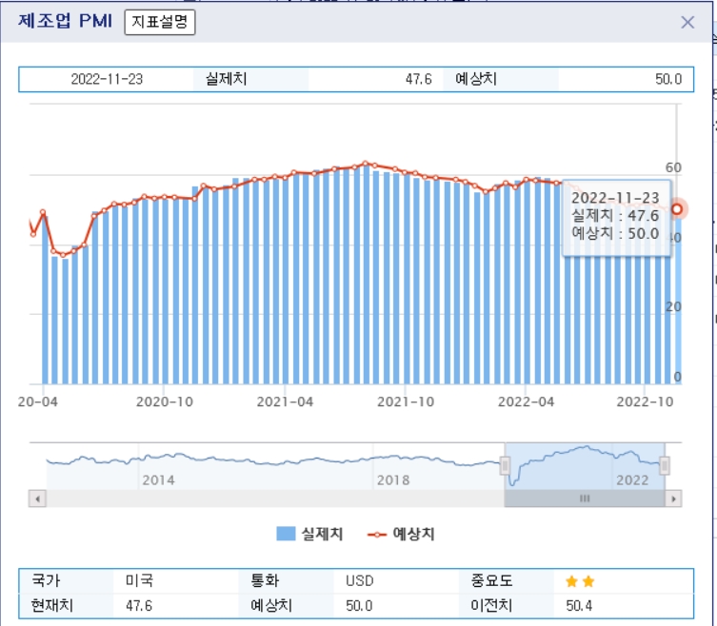Click the 현재치 value 47.6
The height and width of the screenshot is (626, 717).
pyautogui.click(x=139, y=605)
